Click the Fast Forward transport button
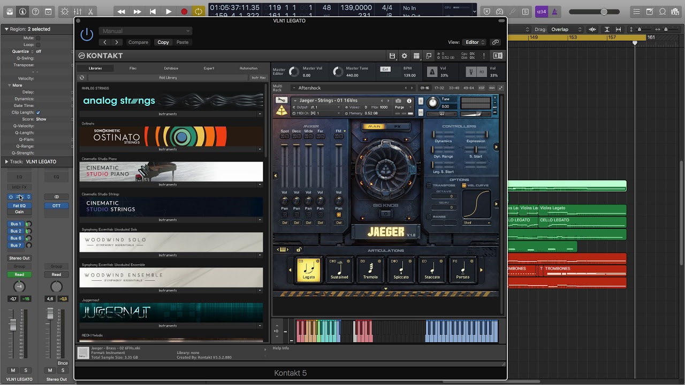 coord(137,11)
